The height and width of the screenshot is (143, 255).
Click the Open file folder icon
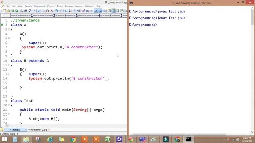8,11
